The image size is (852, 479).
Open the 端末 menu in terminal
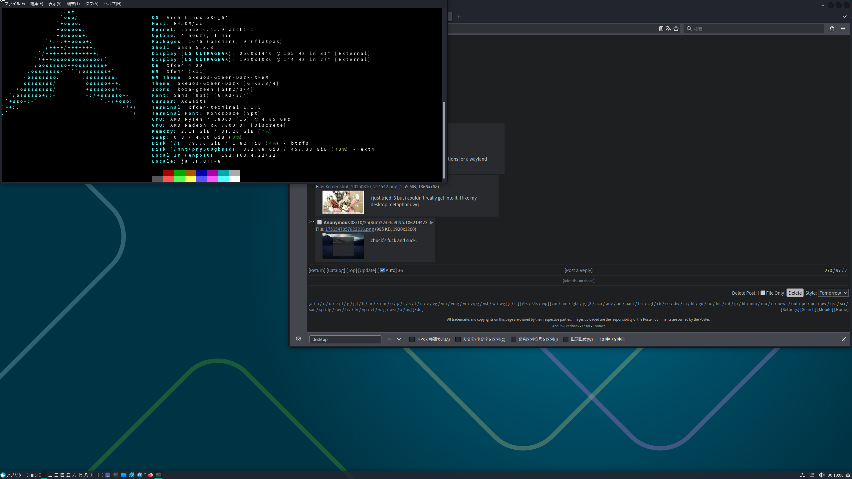73,4
